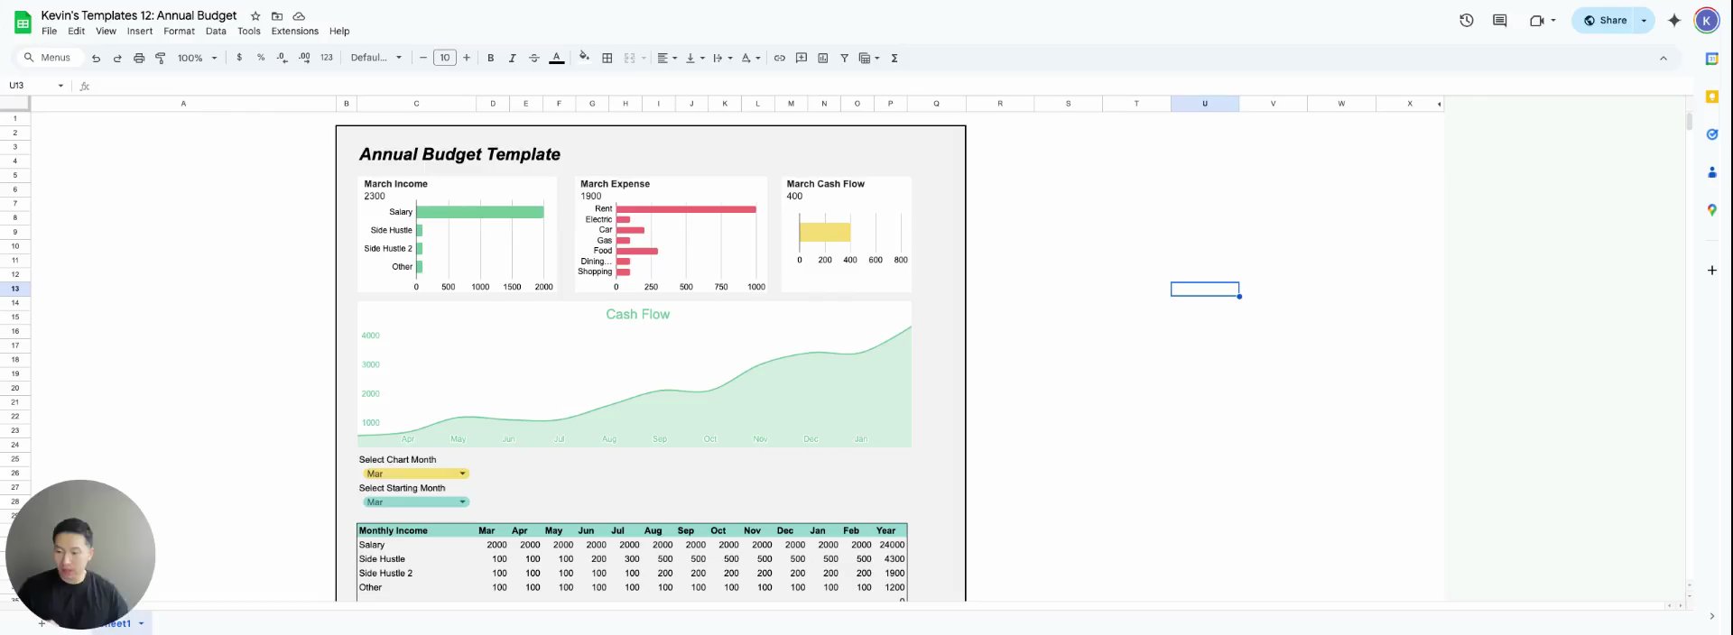Open the horizontal align dropdown
The width and height of the screenshot is (1733, 635).
coord(667,58)
